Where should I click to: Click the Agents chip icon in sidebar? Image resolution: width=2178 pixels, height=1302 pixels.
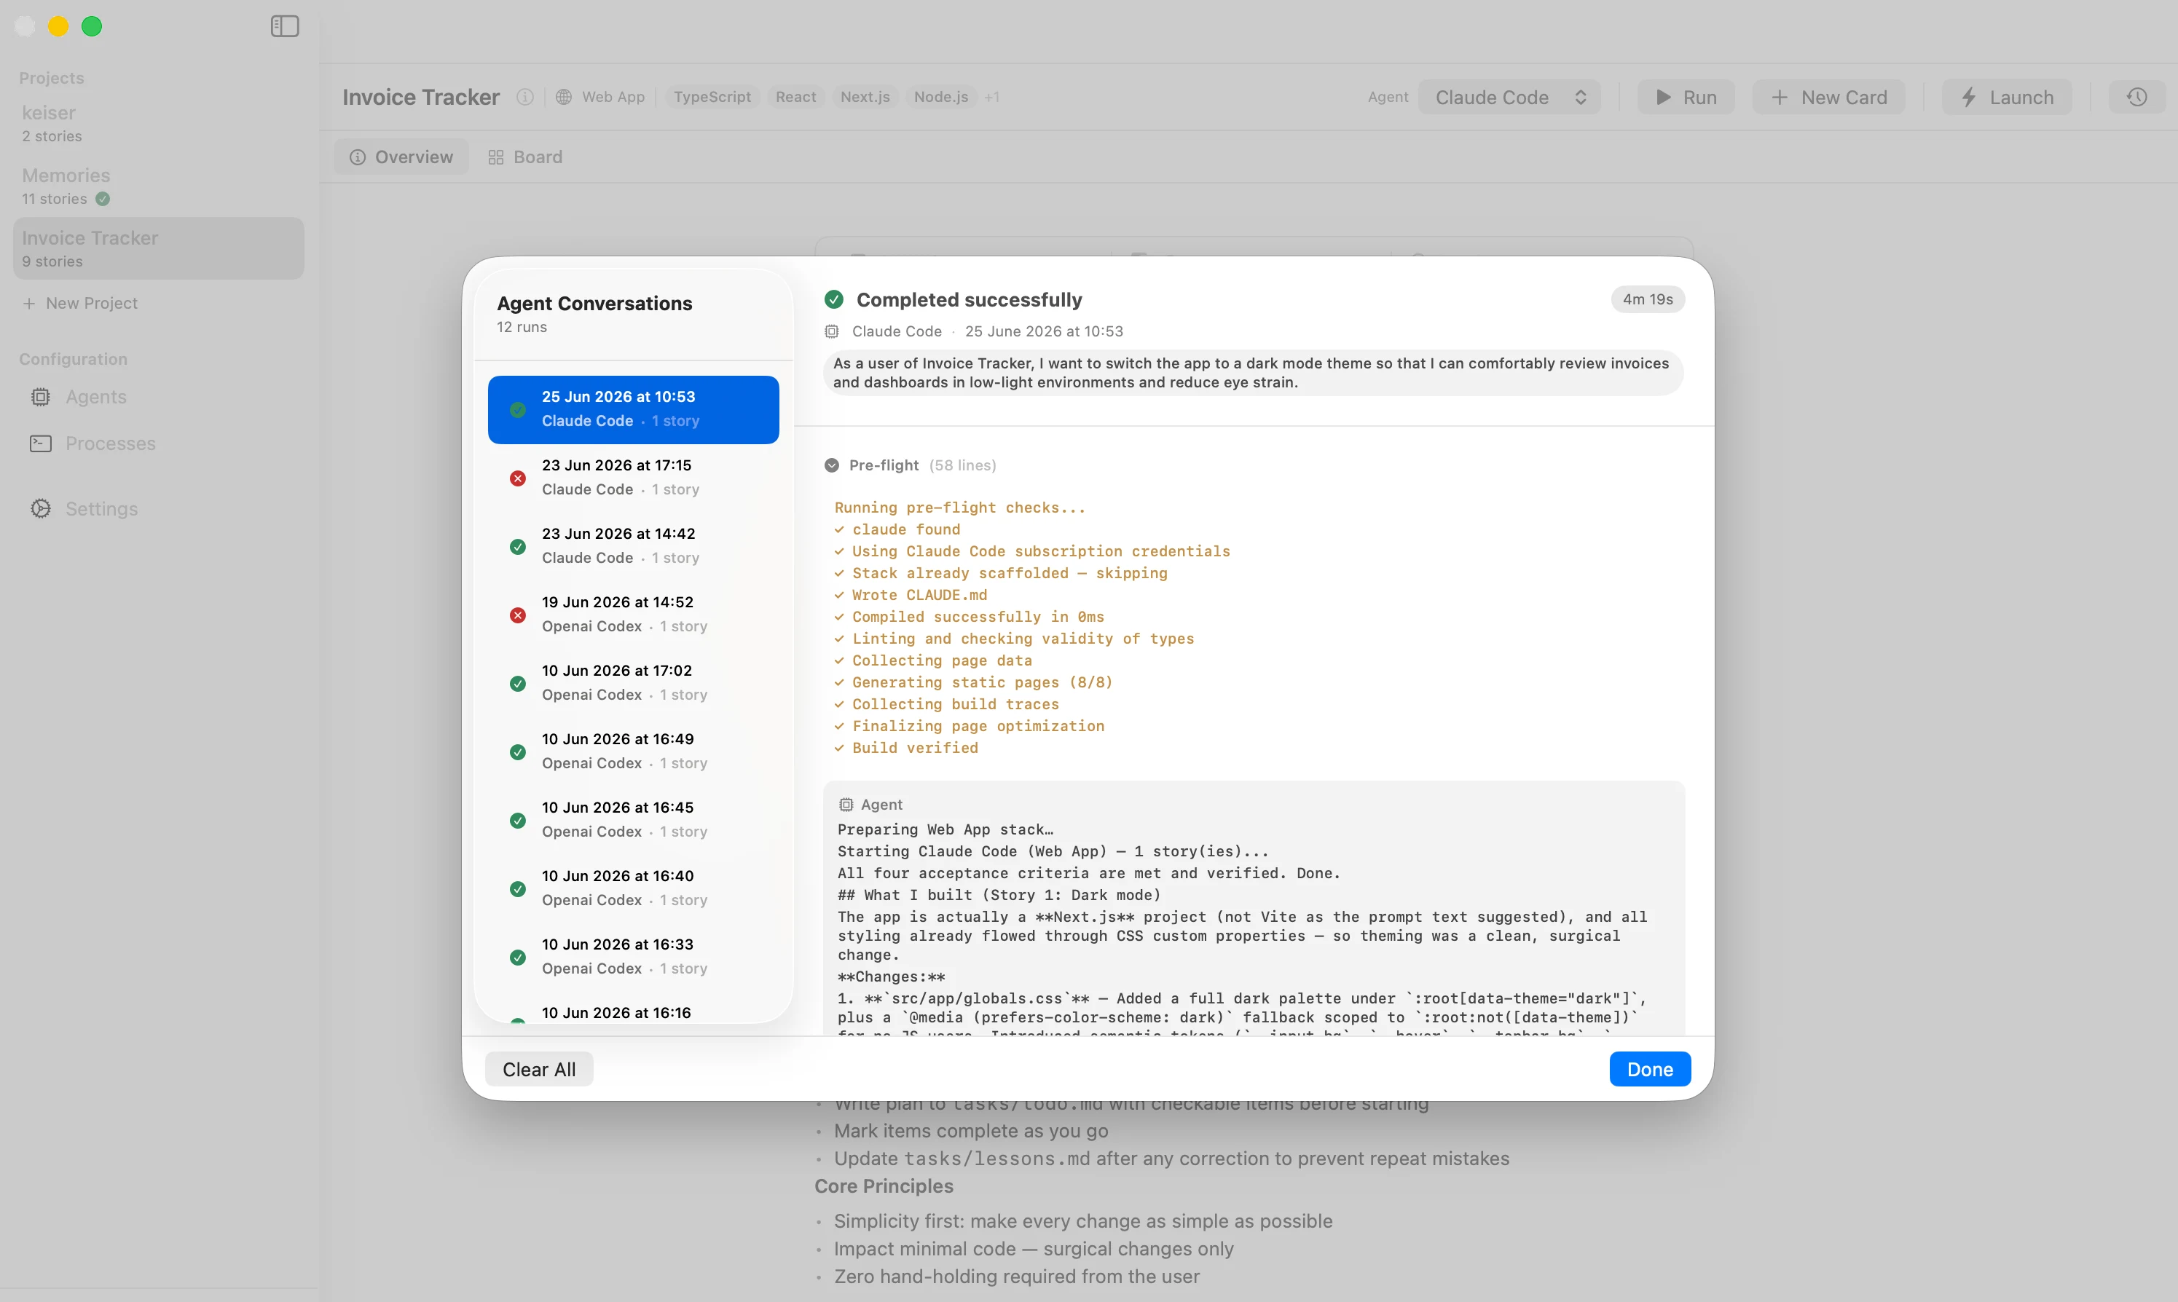(x=40, y=398)
